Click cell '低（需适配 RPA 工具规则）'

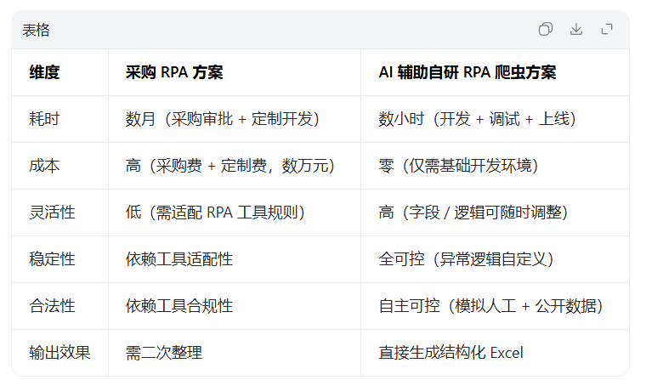215,213
